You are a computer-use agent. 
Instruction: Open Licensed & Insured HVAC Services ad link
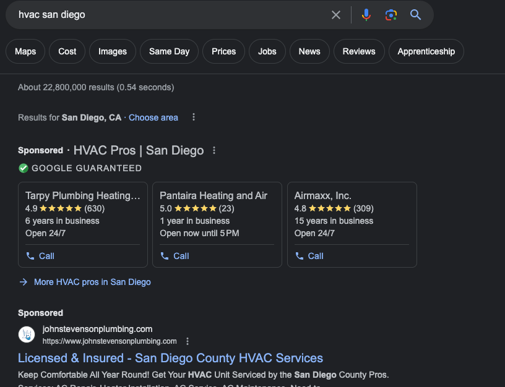[x=170, y=358]
